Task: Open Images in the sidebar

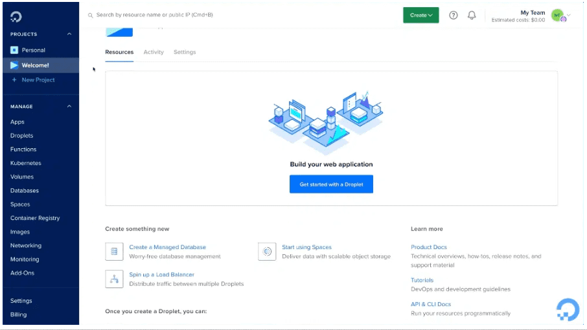Action: (20, 232)
